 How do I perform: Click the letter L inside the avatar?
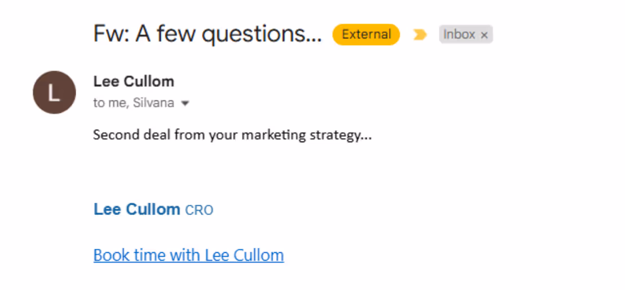54,93
